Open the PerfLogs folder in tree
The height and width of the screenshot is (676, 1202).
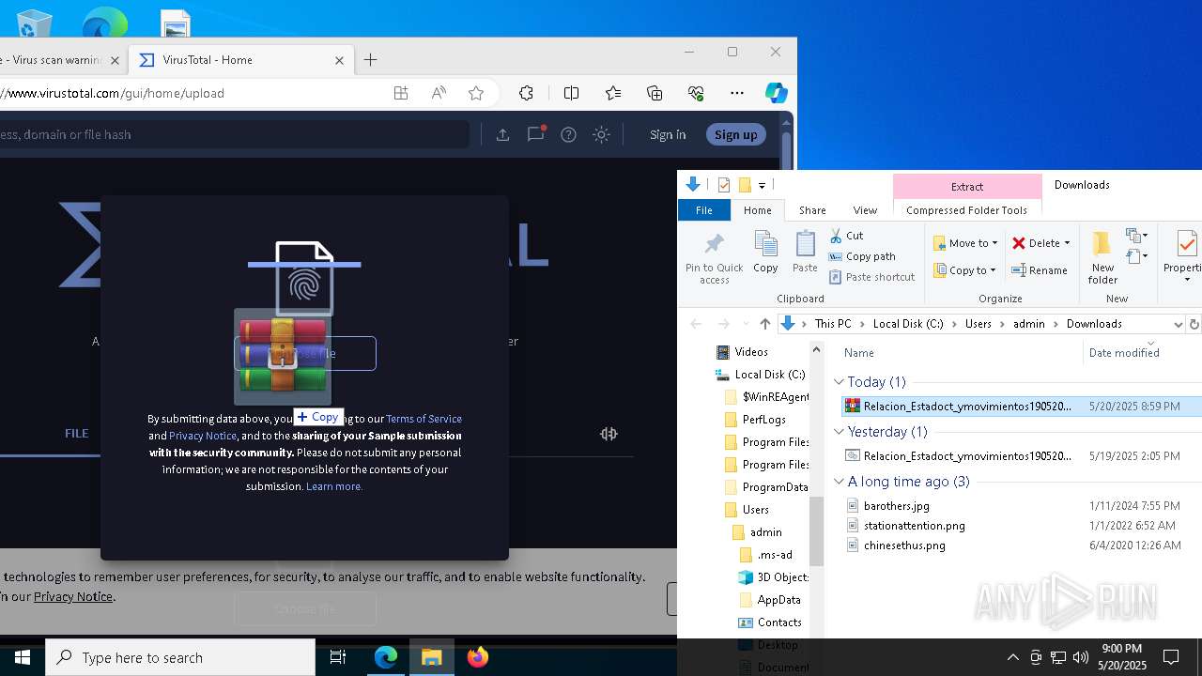click(x=763, y=420)
